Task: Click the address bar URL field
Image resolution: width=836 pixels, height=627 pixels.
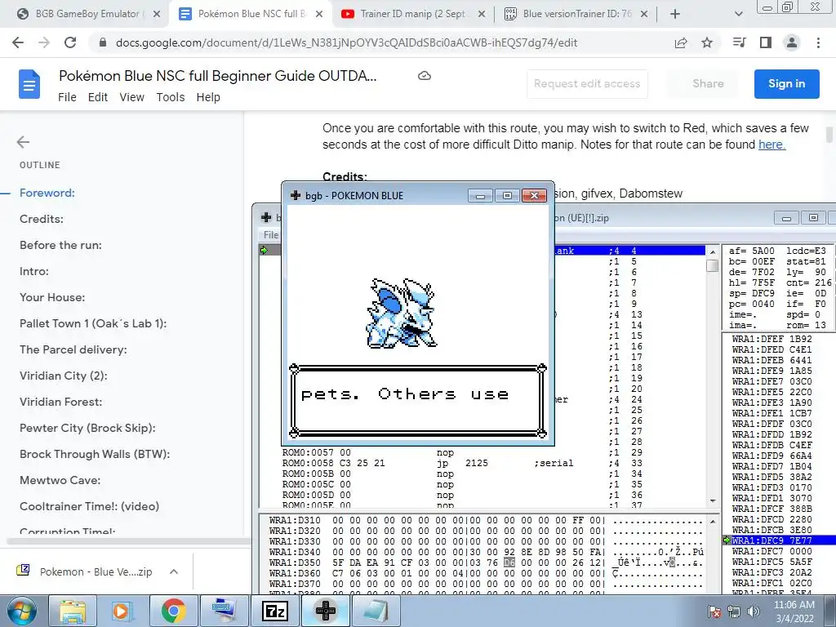Action: pyautogui.click(x=346, y=42)
